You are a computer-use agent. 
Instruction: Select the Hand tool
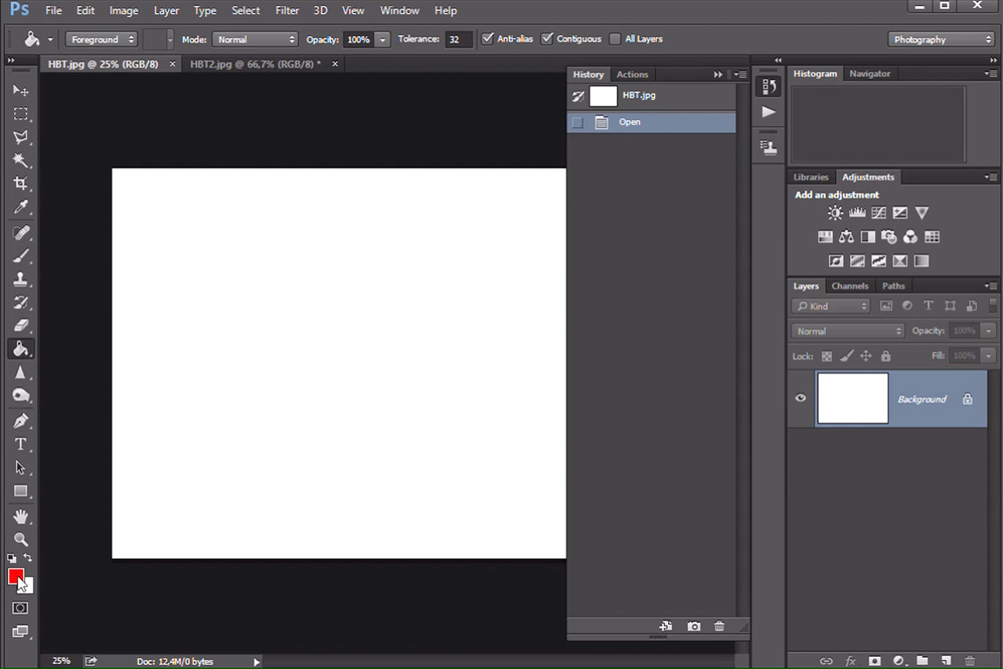click(21, 516)
